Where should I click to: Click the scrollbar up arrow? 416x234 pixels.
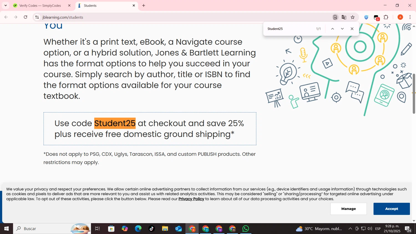(414, 26)
